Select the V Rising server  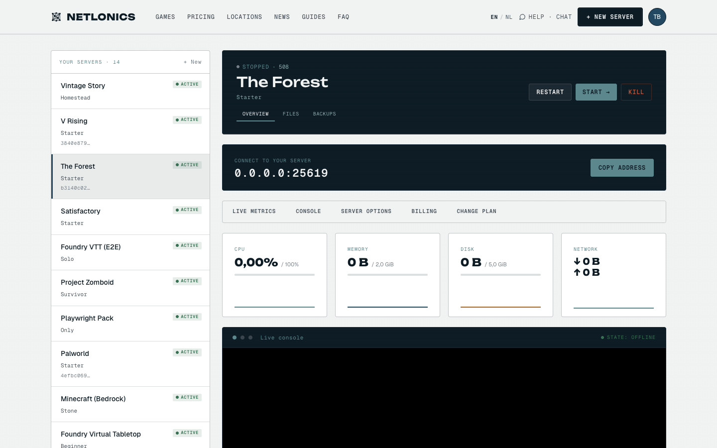(x=130, y=131)
